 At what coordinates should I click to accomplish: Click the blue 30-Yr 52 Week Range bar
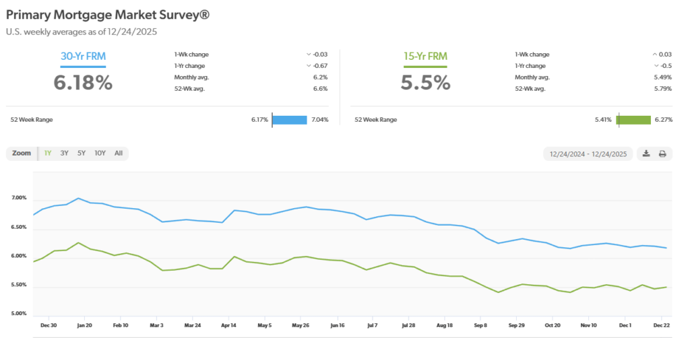pos(290,119)
